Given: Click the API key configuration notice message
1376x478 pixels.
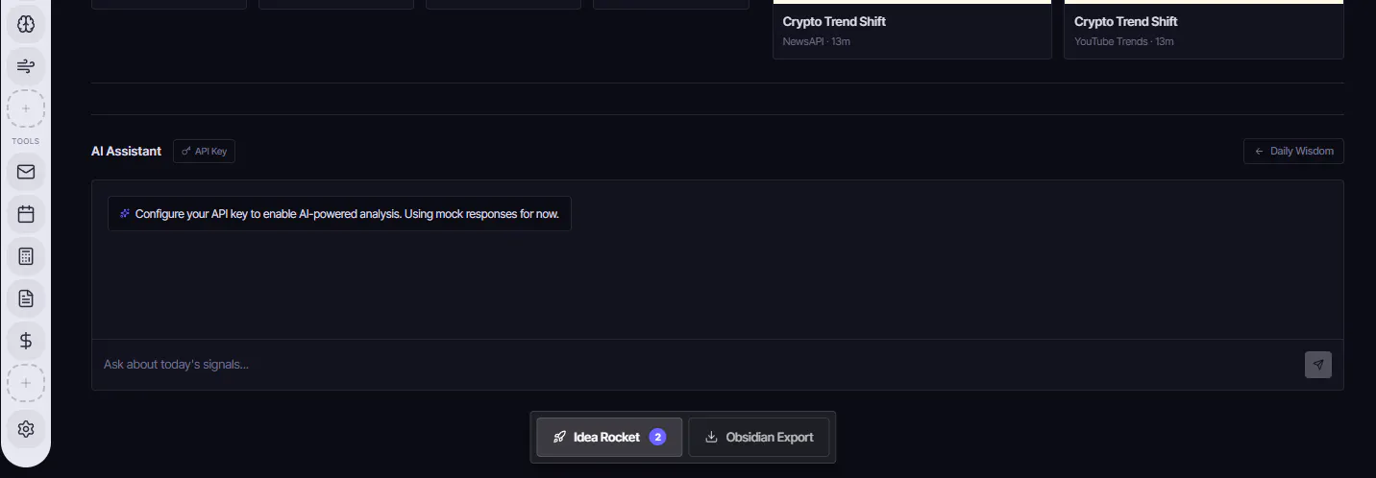Looking at the screenshot, I should pos(339,214).
